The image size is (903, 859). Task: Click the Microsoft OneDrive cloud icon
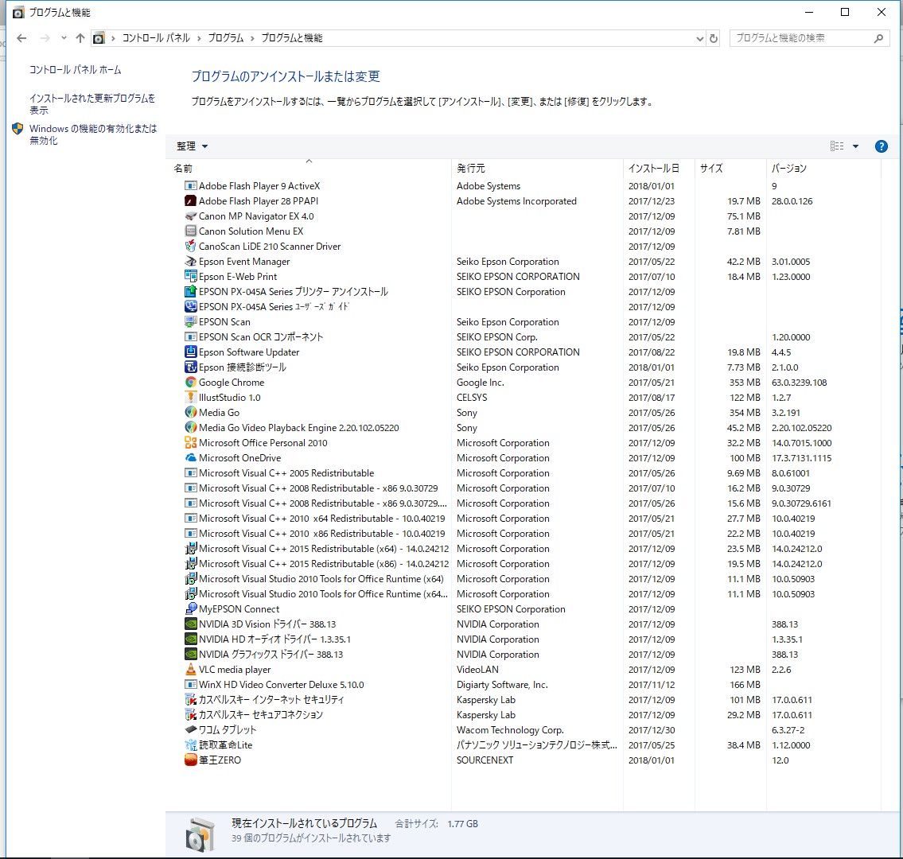coord(191,458)
